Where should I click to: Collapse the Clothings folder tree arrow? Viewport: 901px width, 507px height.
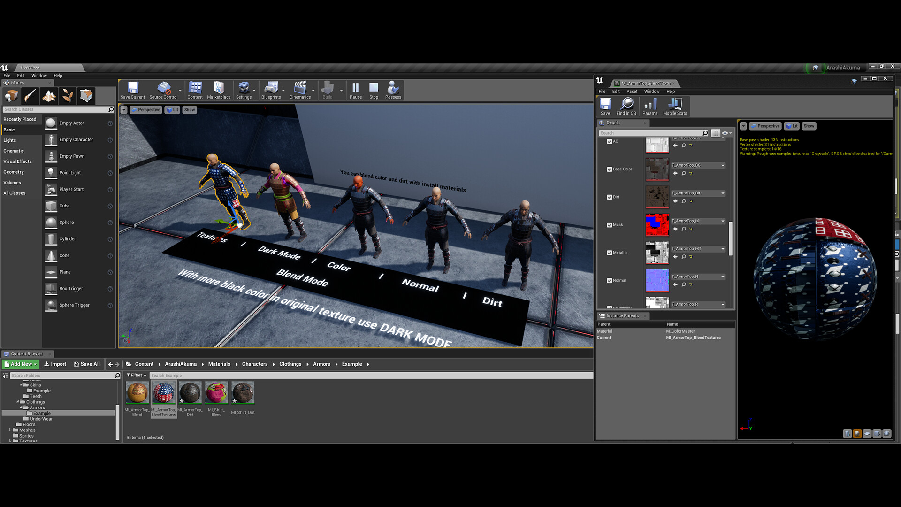pos(18,402)
